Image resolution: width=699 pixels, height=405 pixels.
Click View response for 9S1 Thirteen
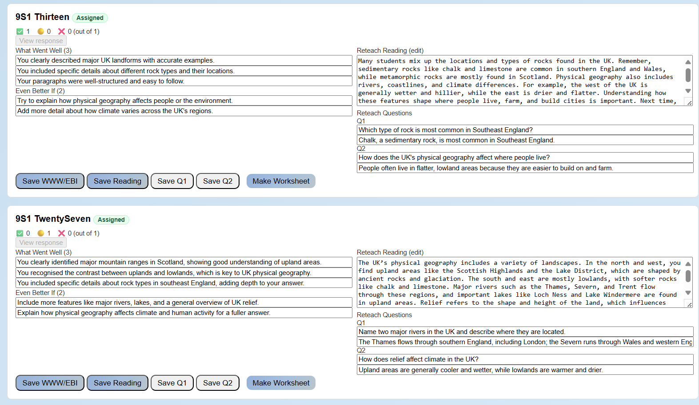pyautogui.click(x=41, y=41)
